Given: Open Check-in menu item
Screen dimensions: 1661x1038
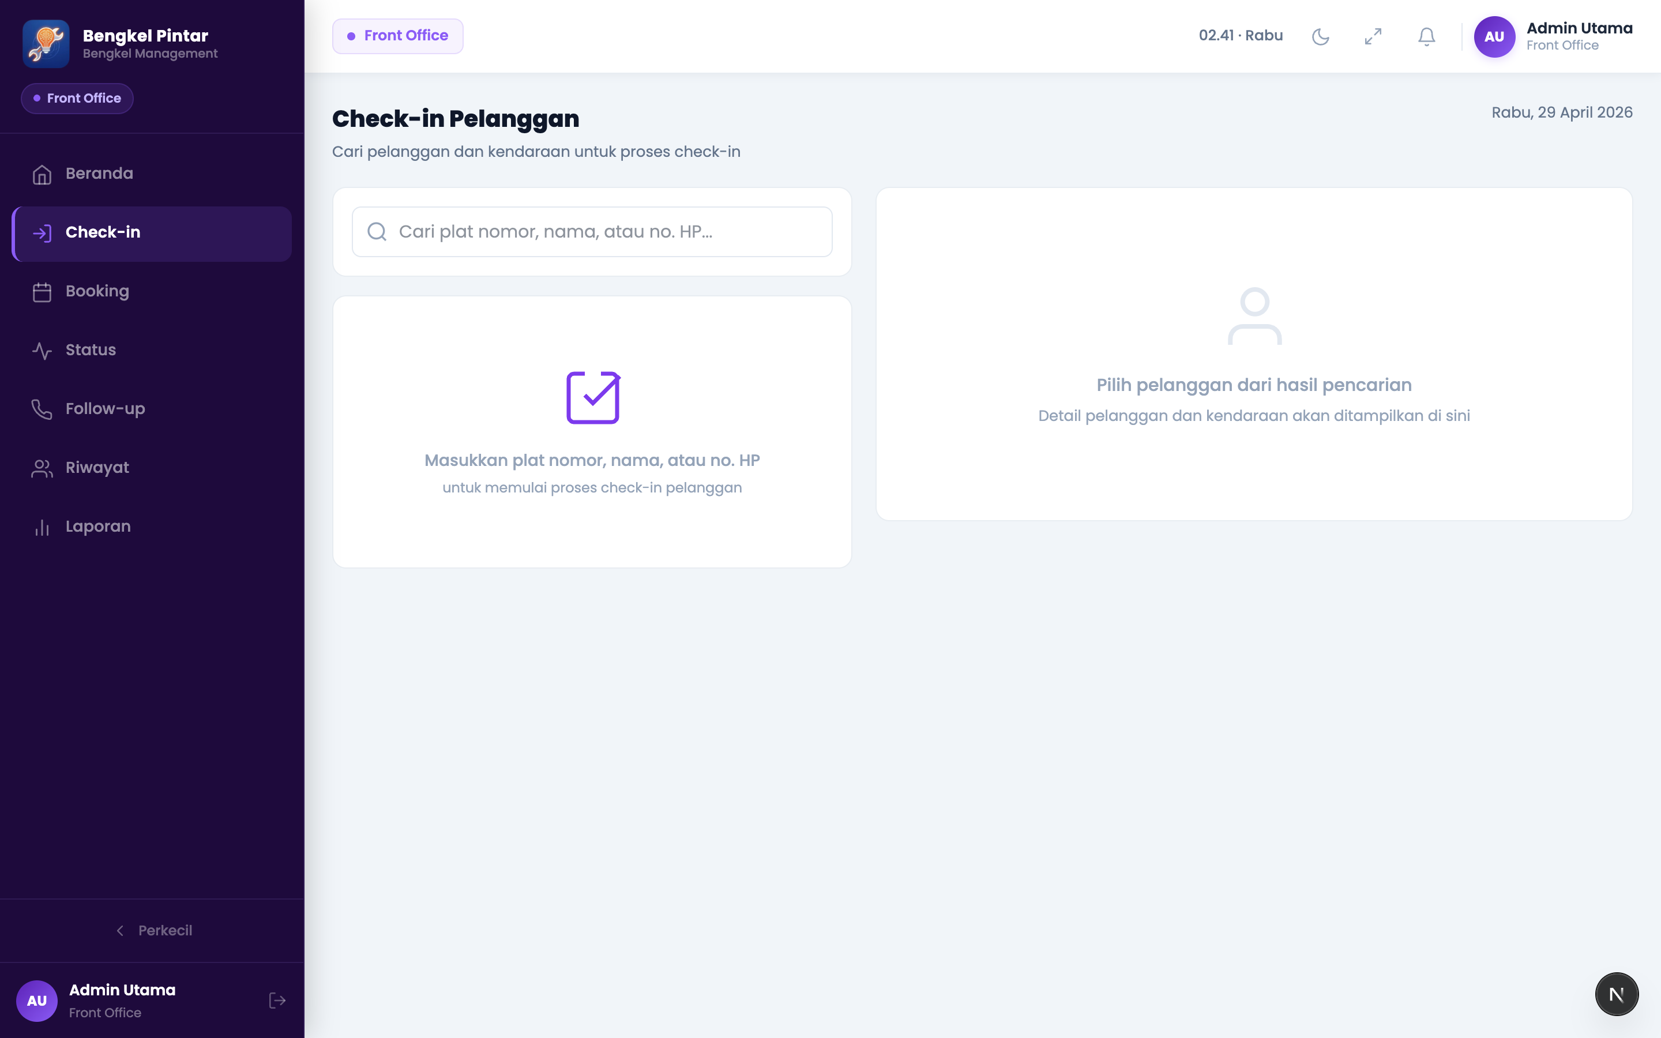Looking at the screenshot, I should [x=152, y=234].
